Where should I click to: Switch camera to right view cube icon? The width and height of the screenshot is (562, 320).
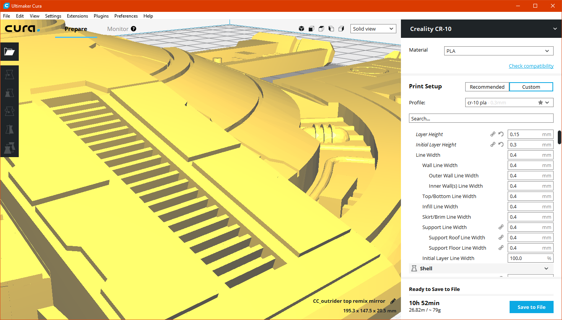341,29
